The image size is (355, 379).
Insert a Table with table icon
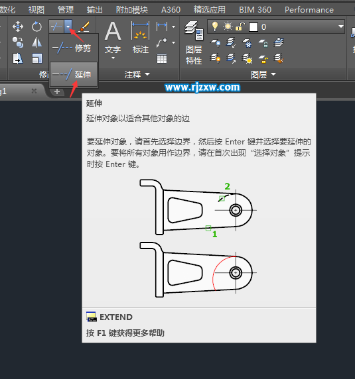click(x=162, y=58)
